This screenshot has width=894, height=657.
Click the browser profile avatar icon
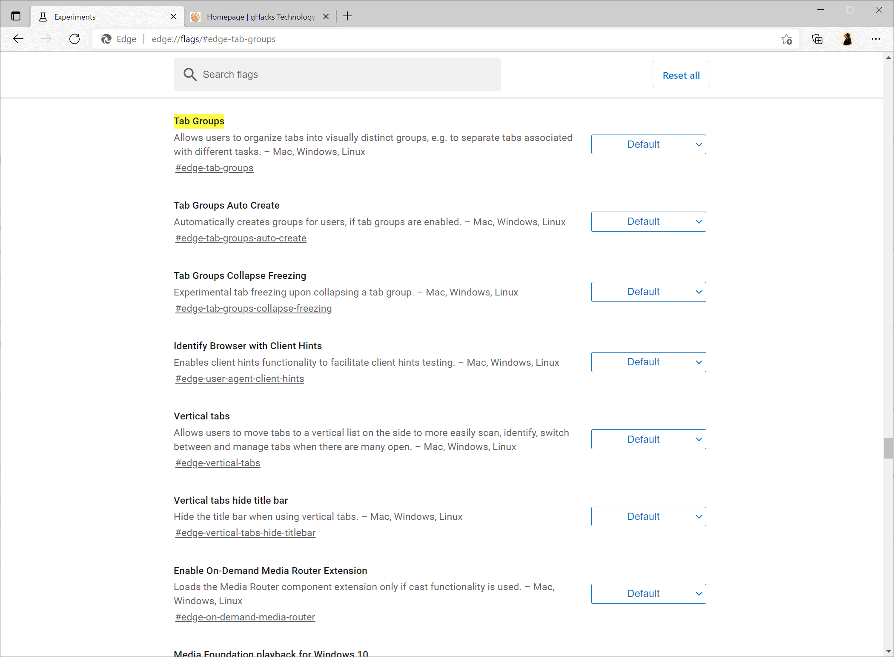point(848,39)
